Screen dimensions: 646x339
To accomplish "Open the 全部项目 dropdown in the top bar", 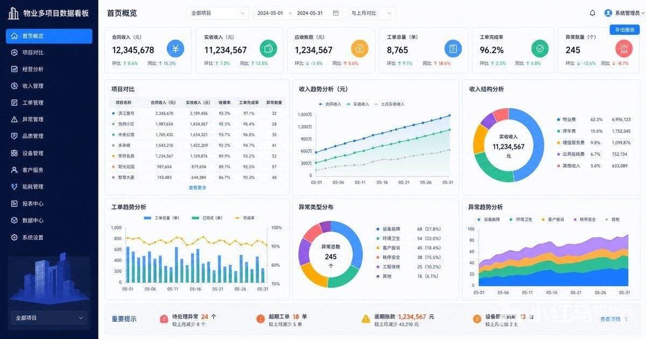I will (x=218, y=13).
